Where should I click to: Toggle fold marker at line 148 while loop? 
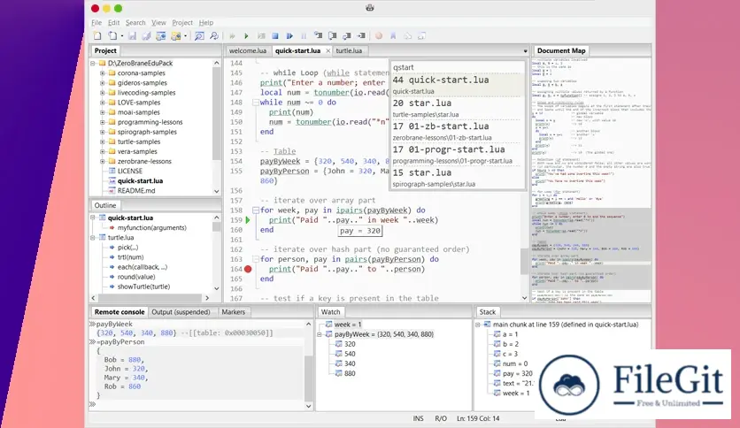pos(255,103)
